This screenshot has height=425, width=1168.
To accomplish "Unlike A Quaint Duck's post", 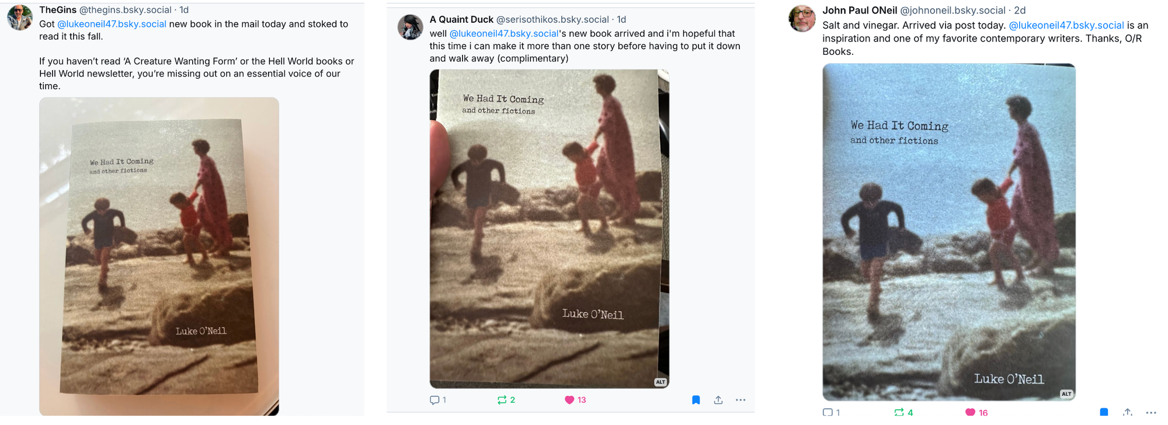I will 569,400.
